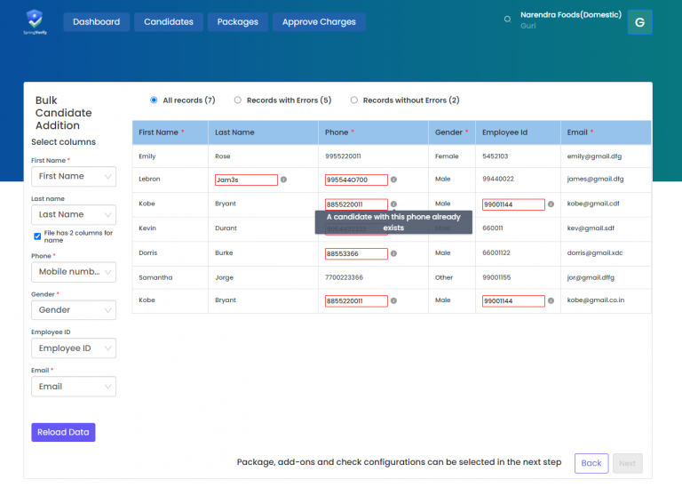Image resolution: width=682 pixels, height=488 pixels.
Task: Click the employee id 660011
Action: pyautogui.click(x=492, y=228)
